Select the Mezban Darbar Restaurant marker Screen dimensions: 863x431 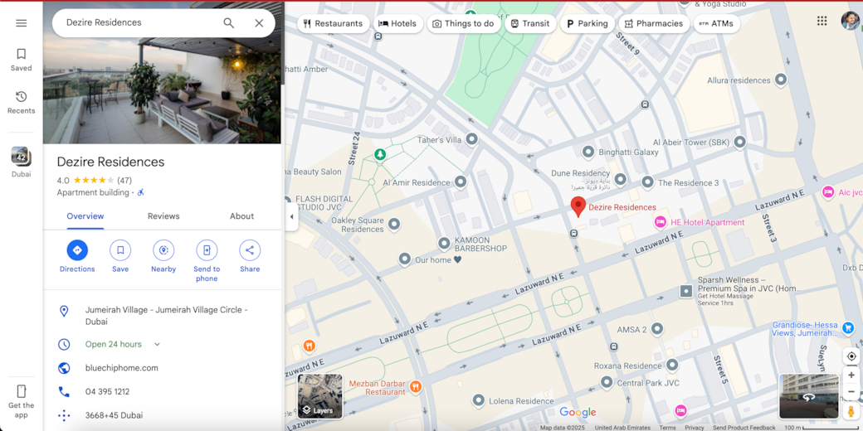click(x=416, y=385)
